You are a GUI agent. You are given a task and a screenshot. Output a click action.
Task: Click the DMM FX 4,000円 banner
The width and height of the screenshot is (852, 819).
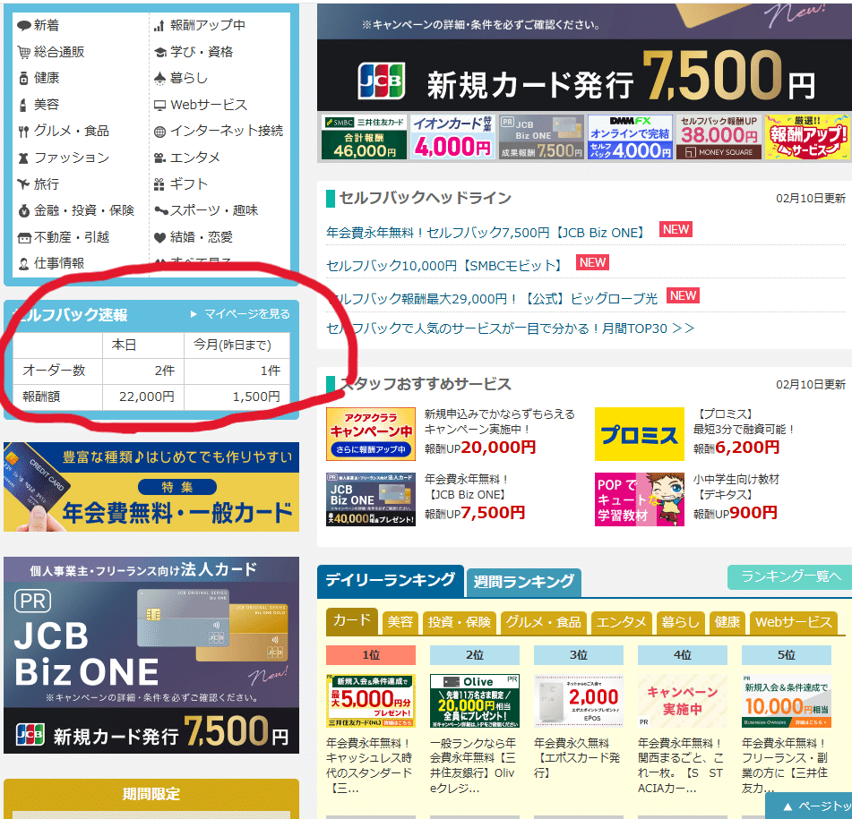pyautogui.click(x=630, y=137)
